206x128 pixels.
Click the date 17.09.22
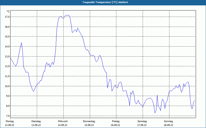coord(142,125)
